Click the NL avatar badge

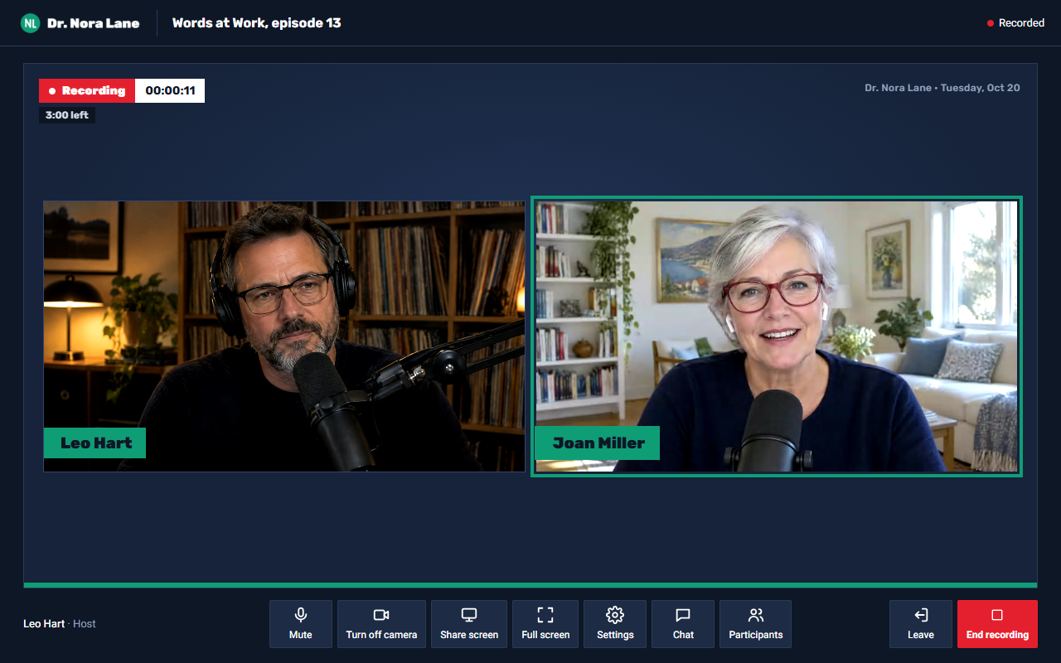coord(31,23)
